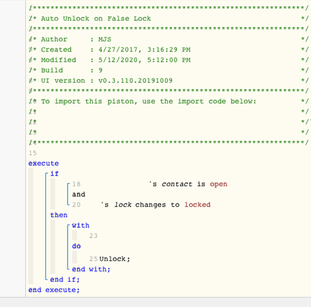This screenshot has height=307, width=311.
Task: Click 'end with;' closing statement
Action: (91, 269)
